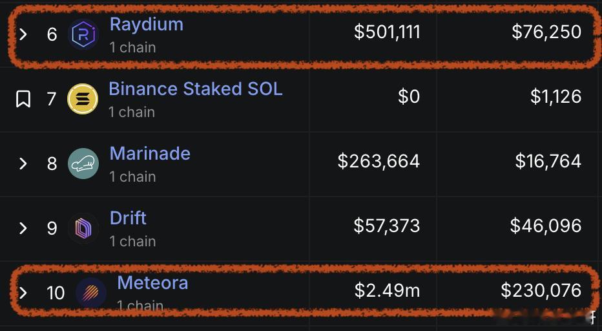Expand the Meteora row chevron

point(23,293)
